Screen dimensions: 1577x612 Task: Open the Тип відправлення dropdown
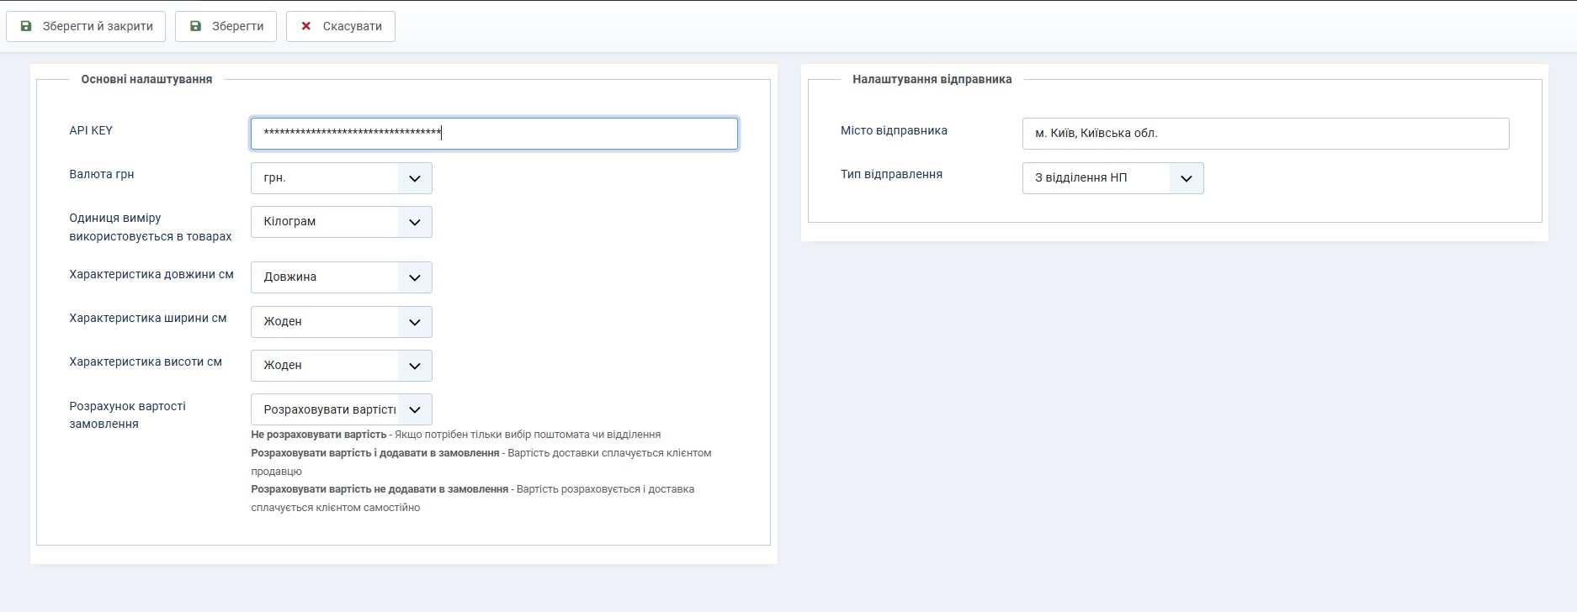pyautogui.click(x=1112, y=178)
